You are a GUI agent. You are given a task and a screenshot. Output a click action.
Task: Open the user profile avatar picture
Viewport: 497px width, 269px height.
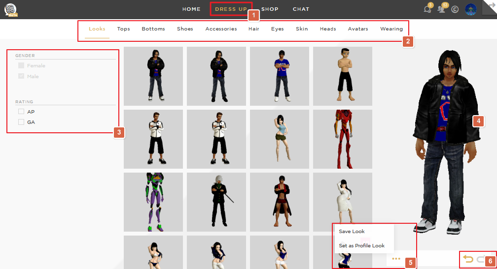click(471, 9)
